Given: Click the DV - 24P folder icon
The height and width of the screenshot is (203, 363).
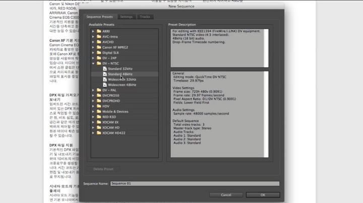Looking at the screenshot, I should [99, 58].
